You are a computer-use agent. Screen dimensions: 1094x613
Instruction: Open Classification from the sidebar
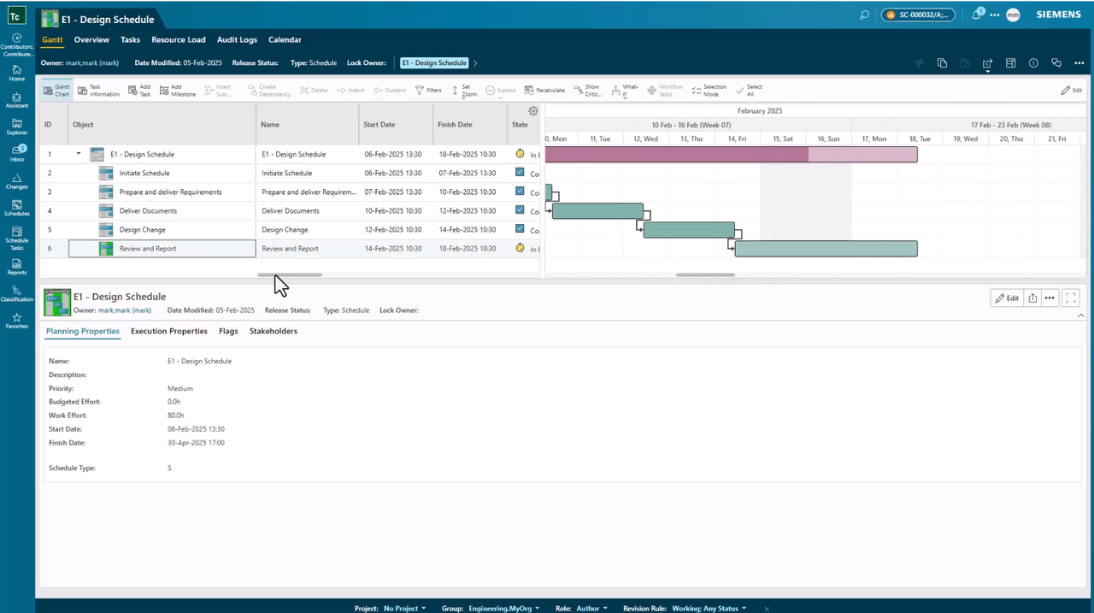pos(16,294)
